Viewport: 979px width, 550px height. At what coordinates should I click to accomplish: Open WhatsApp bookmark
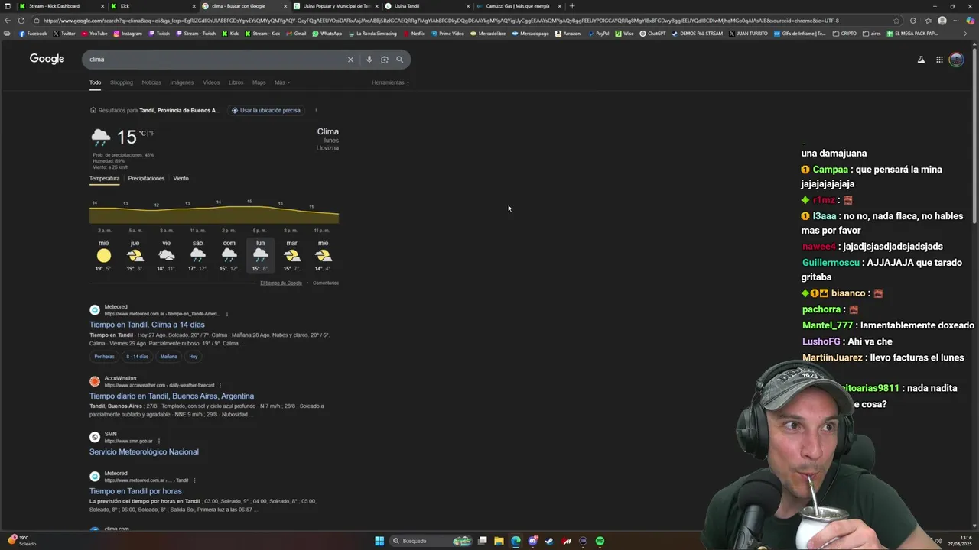pyautogui.click(x=327, y=34)
